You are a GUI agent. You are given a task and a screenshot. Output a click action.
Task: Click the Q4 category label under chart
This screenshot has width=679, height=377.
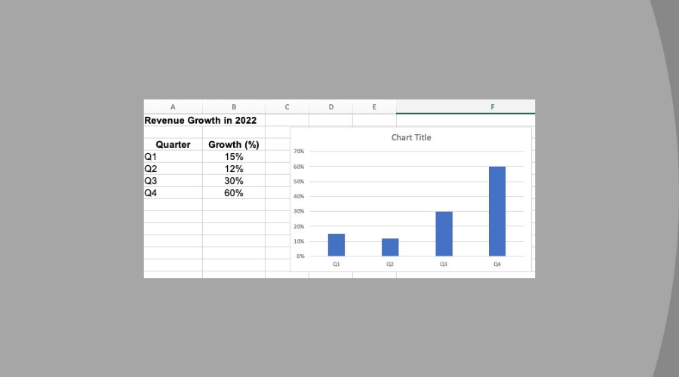(x=497, y=264)
